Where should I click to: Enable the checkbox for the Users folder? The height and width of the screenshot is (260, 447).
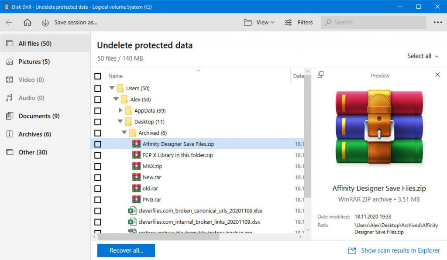pyautogui.click(x=97, y=88)
